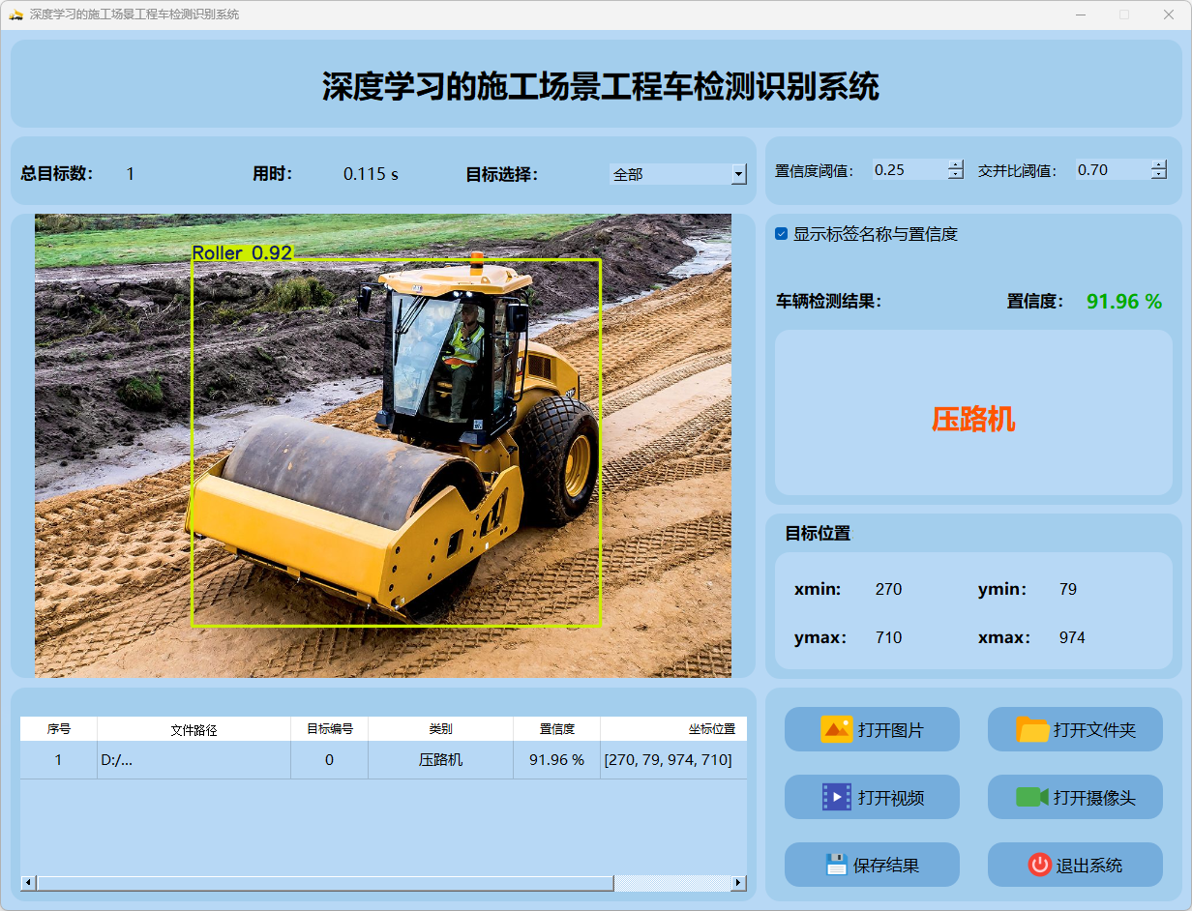Click the app icon in the title bar

pos(15,15)
